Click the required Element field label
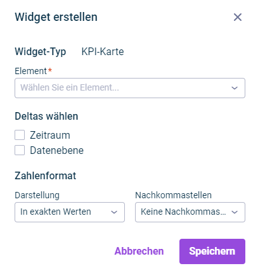 click(33, 71)
